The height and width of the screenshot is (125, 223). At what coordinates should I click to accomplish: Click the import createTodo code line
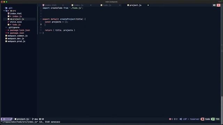63,8
